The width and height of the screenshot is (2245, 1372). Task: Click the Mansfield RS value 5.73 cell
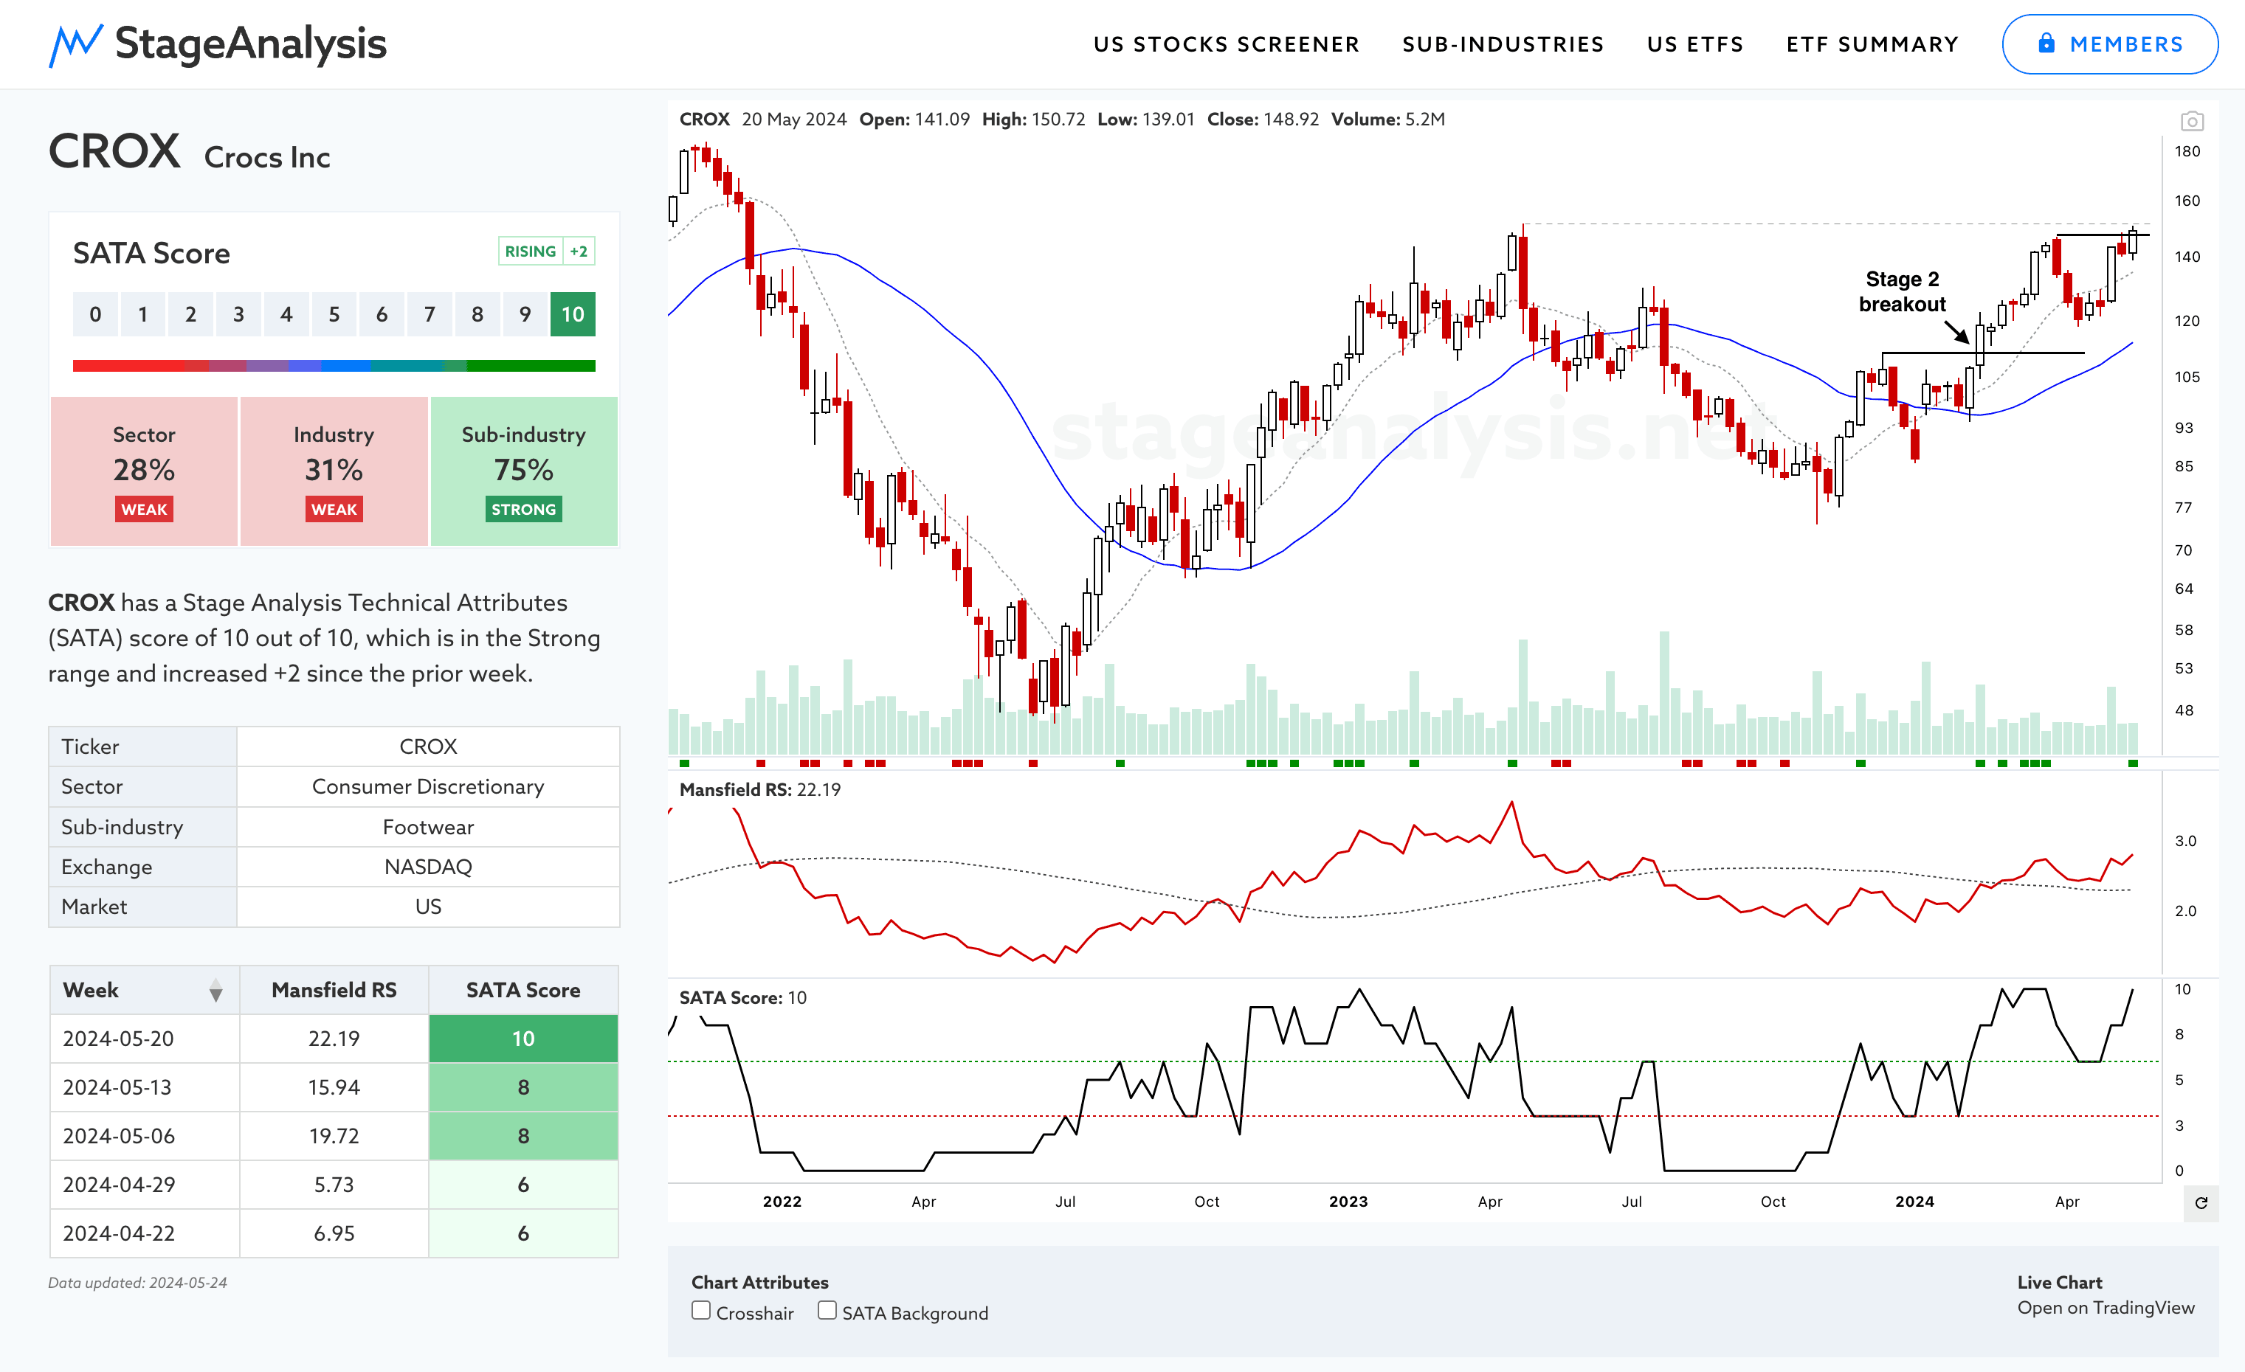pyautogui.click(x=334, y=1185)
